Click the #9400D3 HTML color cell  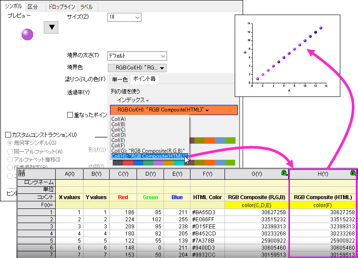207,248
